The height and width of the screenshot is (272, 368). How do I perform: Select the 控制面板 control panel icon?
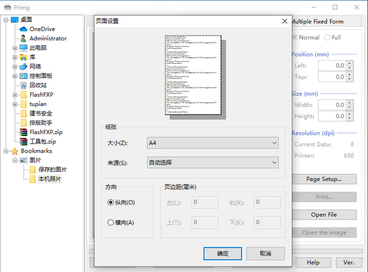23,76
